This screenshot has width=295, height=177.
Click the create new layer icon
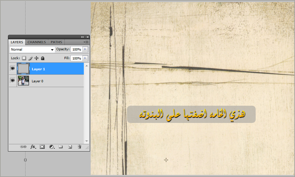tap(70, 147)
